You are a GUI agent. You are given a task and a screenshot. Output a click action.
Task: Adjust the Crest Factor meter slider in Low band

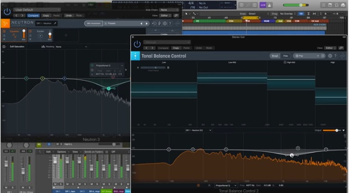[x=153, y=68]
